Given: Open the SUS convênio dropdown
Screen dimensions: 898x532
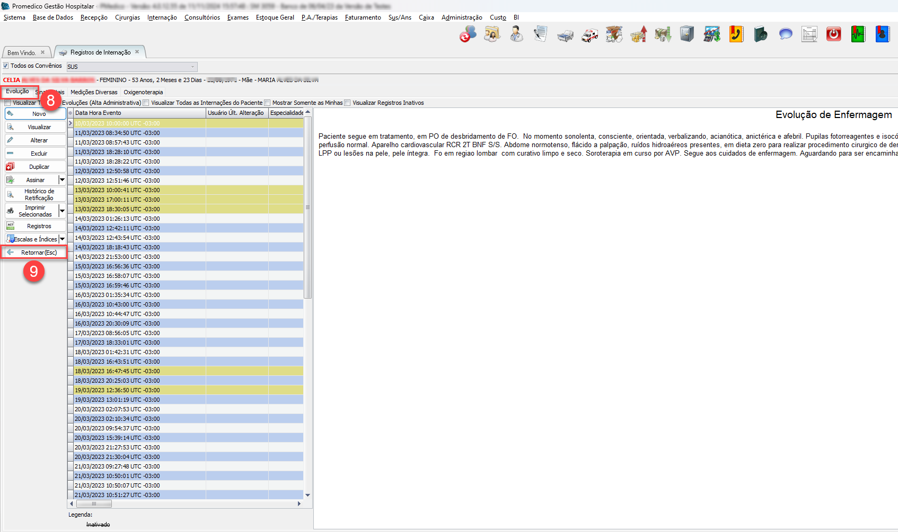Looking at the screenshot, I should pos(192,67).
